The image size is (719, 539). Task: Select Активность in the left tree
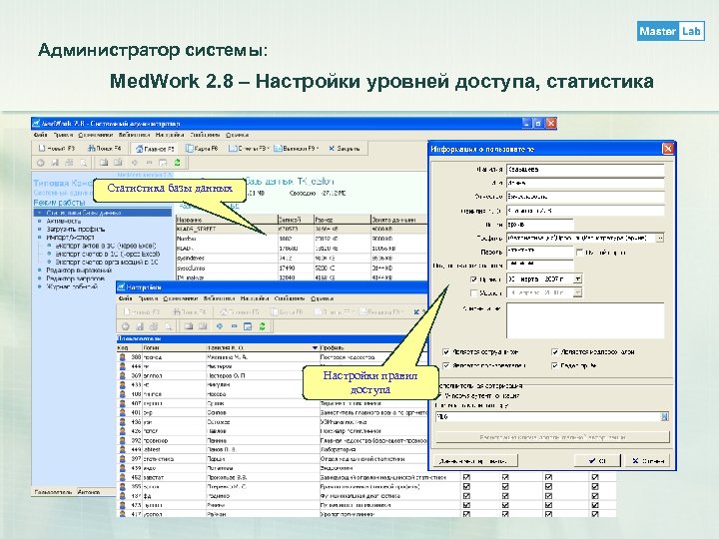pos(64,221)
